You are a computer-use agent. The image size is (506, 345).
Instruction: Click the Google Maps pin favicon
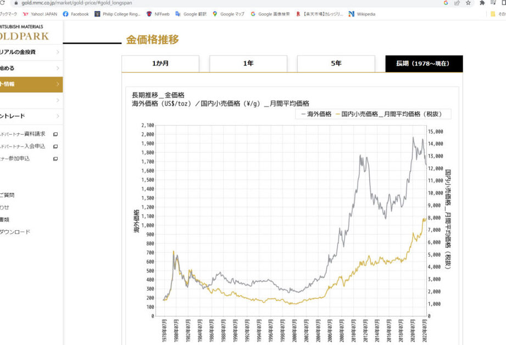click(215, 14)
